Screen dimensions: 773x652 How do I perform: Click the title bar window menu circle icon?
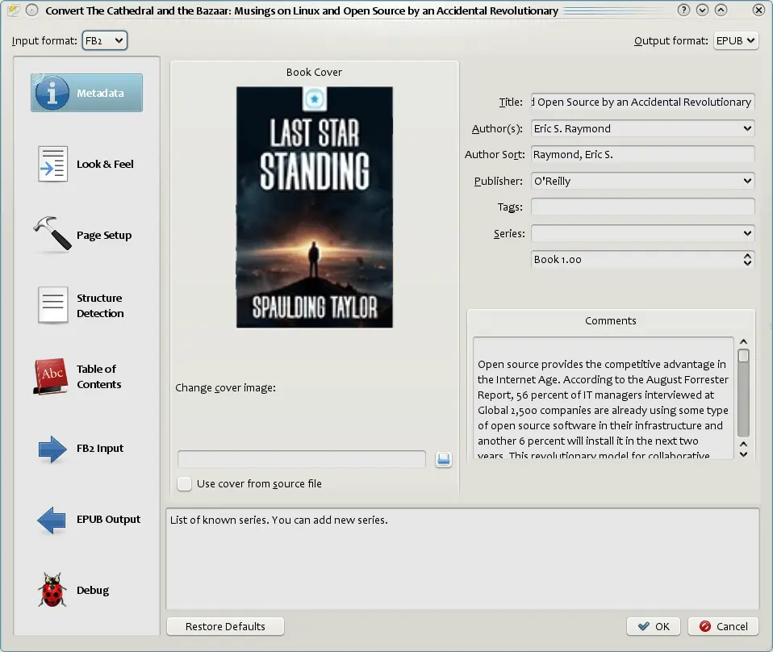pos(32,10)
